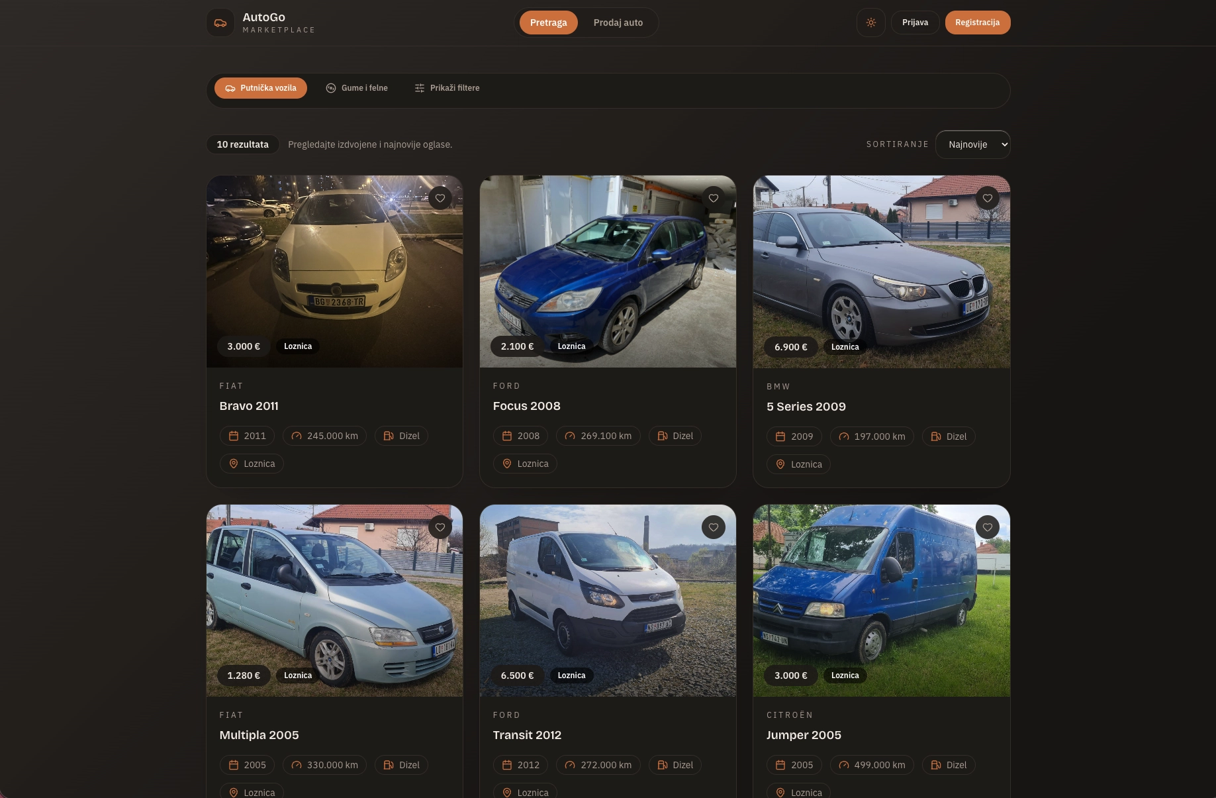
Task: Click the Loznica badge on the Transit photo
Action: [571, 675]
